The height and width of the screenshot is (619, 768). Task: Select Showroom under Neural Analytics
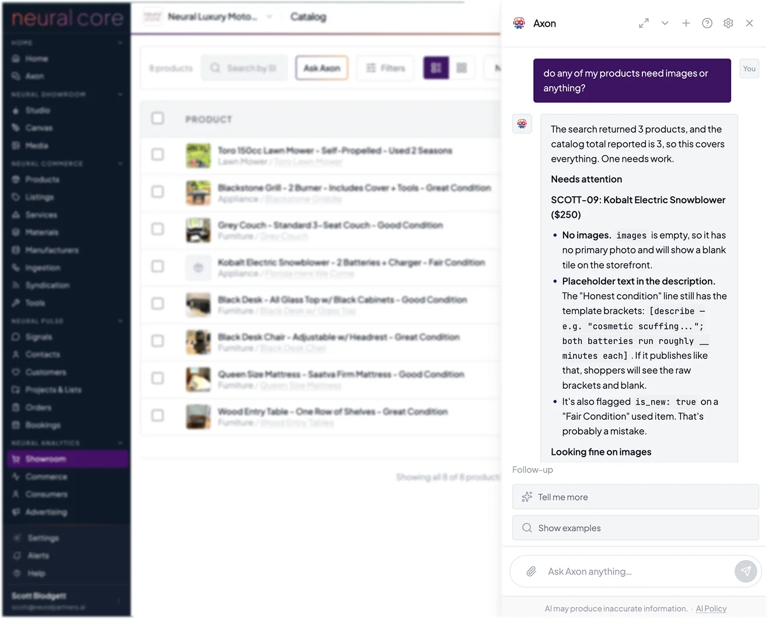pyautogui.click(x=68, y=459)
